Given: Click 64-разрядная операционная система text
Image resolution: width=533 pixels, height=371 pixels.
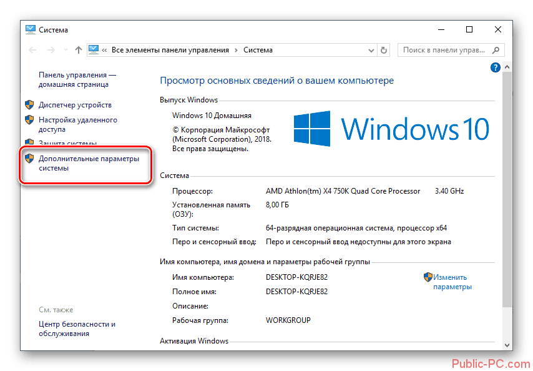Looking at the screenshot, I should click(x=356, y=228).
